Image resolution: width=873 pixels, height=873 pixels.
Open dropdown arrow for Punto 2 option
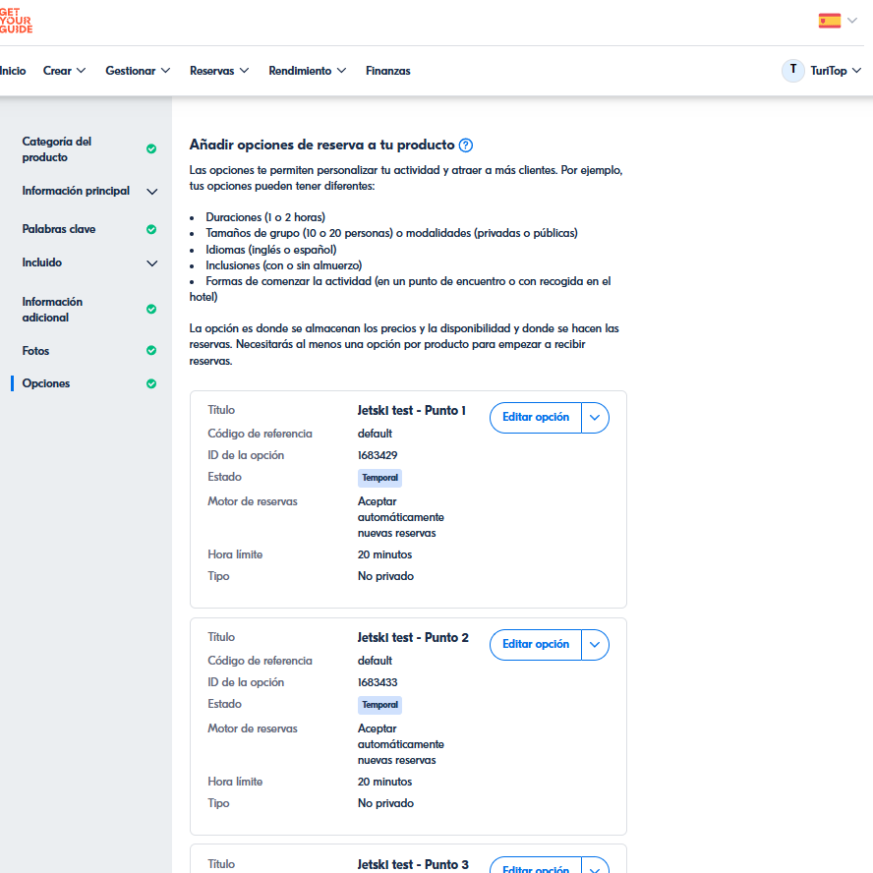pos(596,645)
